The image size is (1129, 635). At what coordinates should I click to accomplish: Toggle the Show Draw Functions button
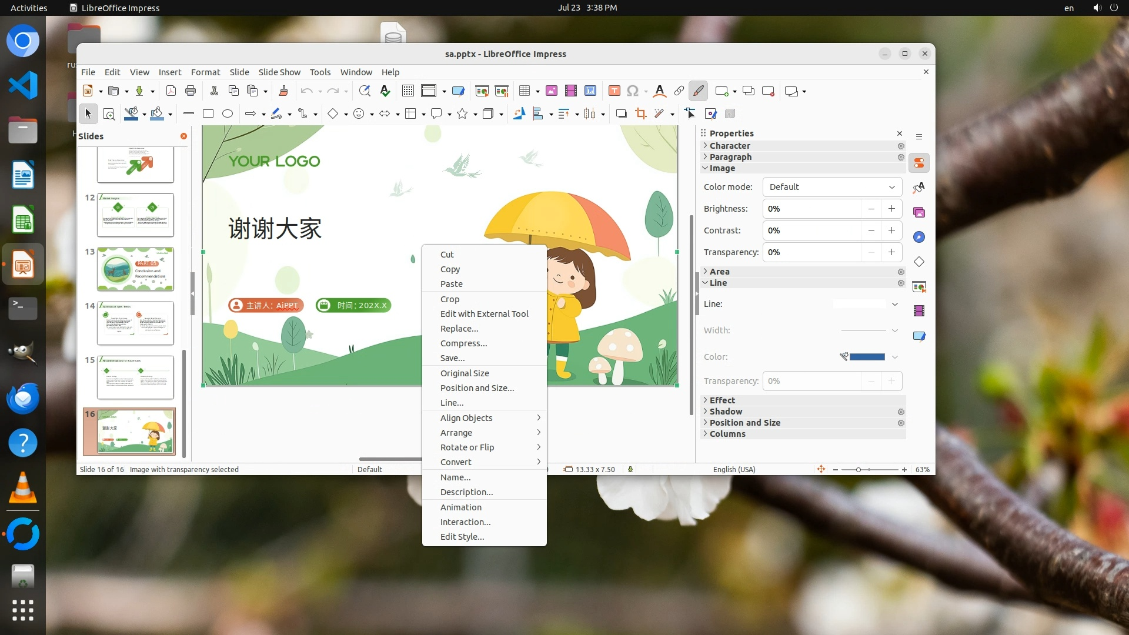point(698,91)
